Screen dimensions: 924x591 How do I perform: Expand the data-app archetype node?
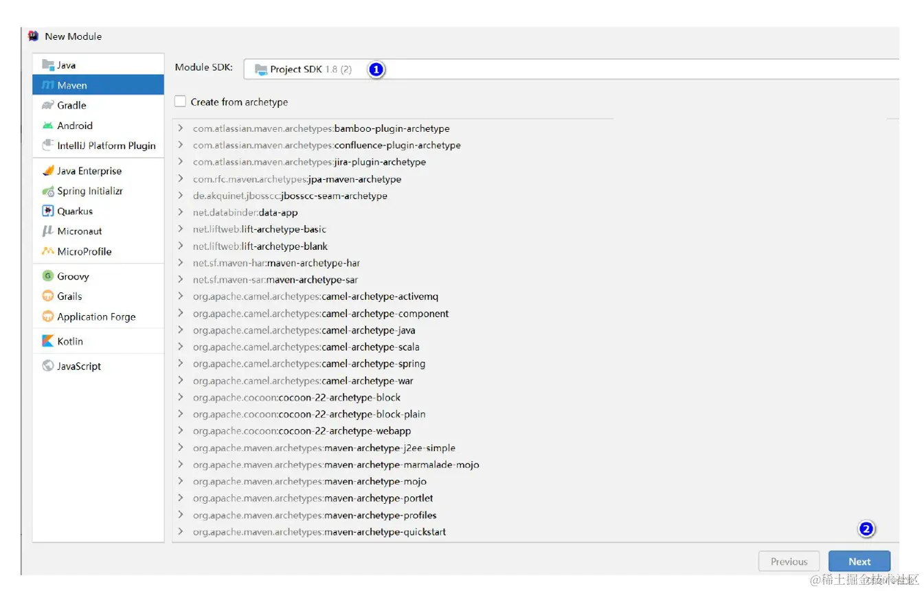(181, 212)
